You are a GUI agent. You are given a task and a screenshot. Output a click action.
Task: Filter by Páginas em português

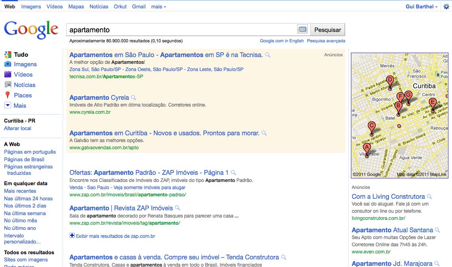pos(30,152)
